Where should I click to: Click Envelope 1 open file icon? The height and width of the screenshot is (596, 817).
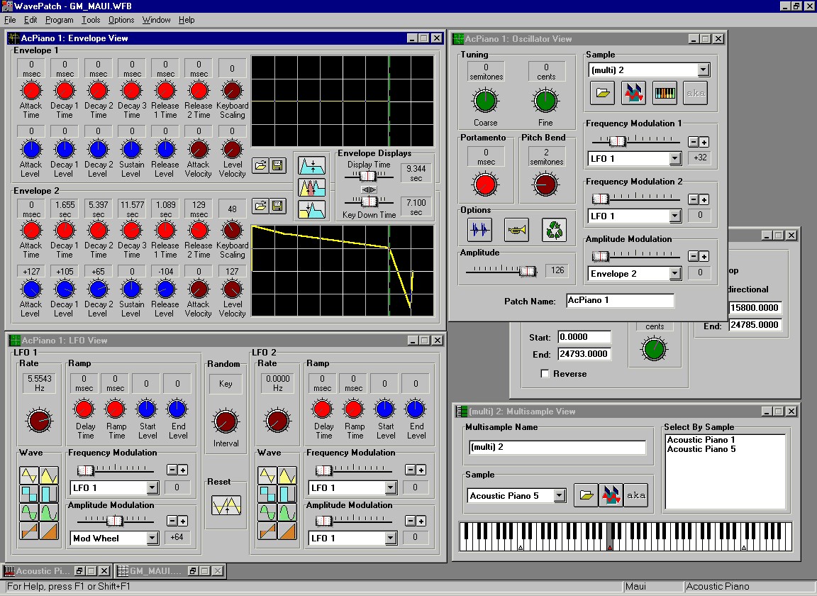click(x=260, y=166)
